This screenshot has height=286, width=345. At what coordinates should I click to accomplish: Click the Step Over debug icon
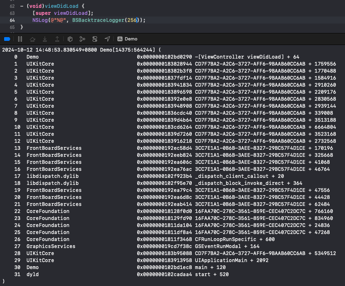(x=32, y=39)
